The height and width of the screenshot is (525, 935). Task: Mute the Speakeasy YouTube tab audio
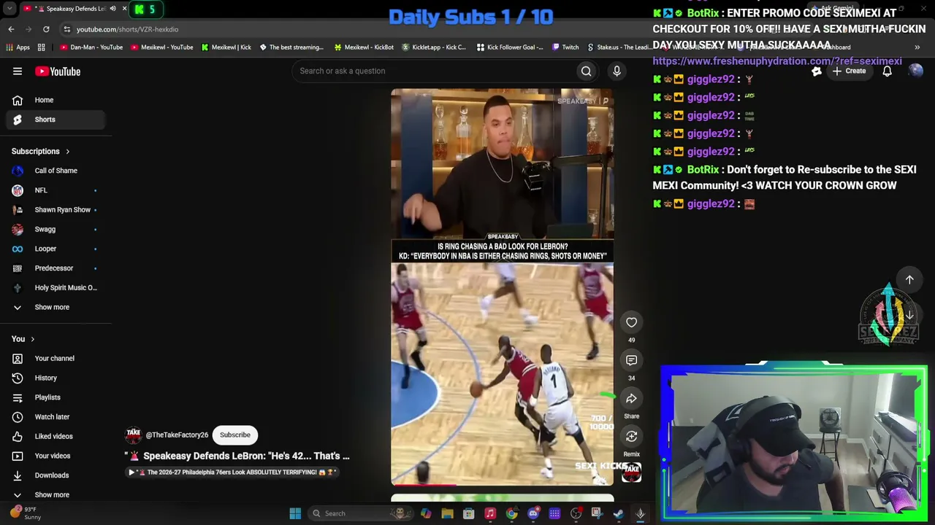pyautogui.click(x=112, y=9)
